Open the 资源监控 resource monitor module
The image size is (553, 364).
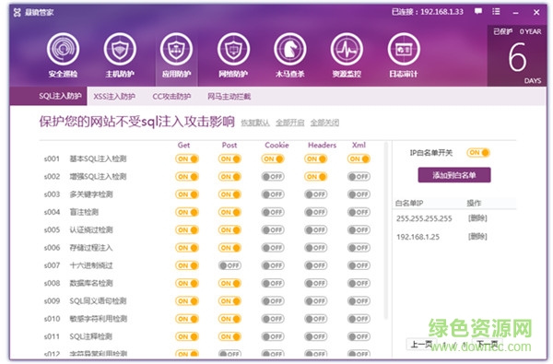347,55
